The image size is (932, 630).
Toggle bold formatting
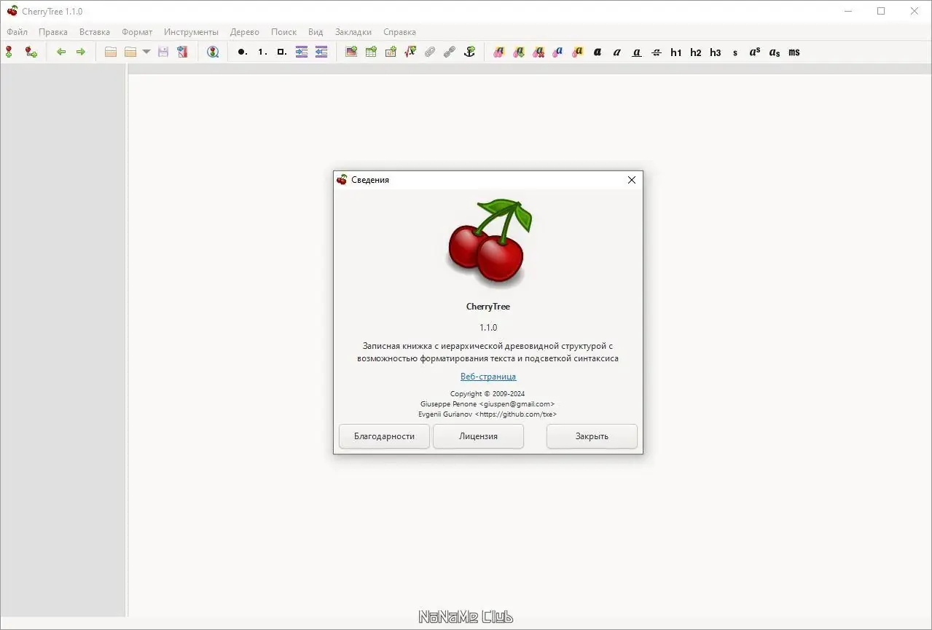(598, 52)
